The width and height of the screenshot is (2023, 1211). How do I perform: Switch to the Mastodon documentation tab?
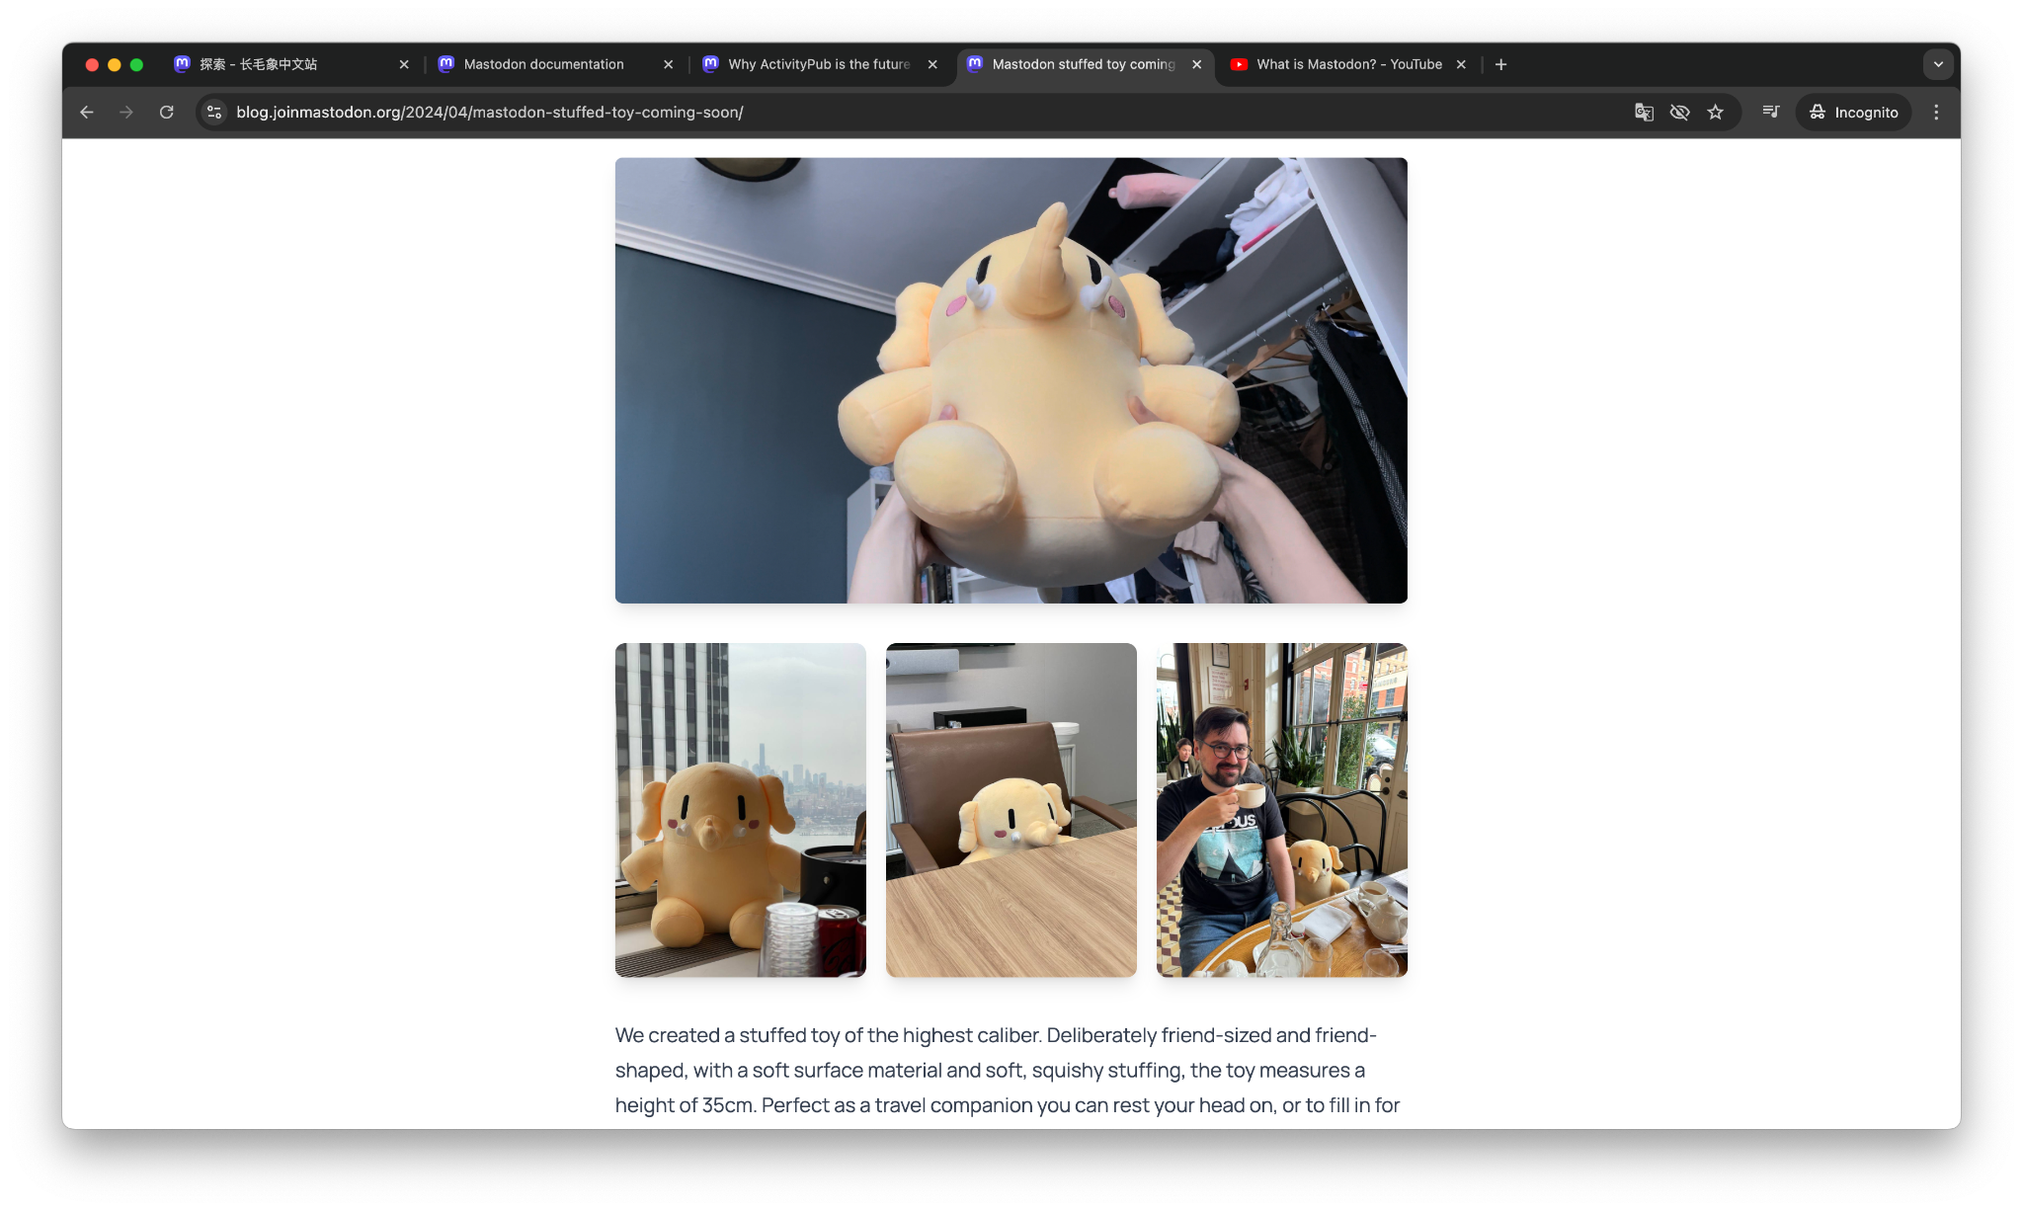tap(543, 64)
